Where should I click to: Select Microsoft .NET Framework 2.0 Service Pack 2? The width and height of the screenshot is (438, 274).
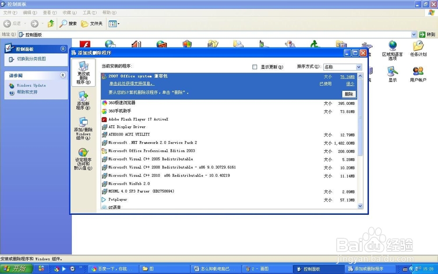[229, 142]
